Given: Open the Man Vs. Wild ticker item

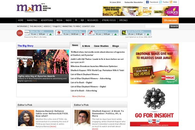Looking at the screenshot, I should click(39, 33).
